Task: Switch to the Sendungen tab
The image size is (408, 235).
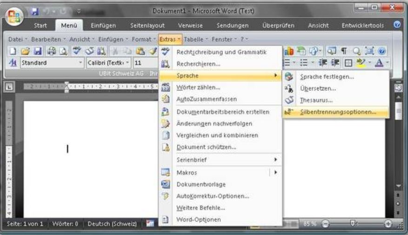Action: [x=232, y=26]
